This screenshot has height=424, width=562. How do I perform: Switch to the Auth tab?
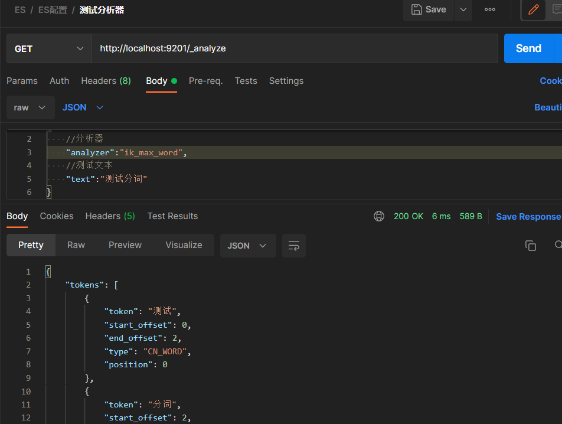[60, 81]
